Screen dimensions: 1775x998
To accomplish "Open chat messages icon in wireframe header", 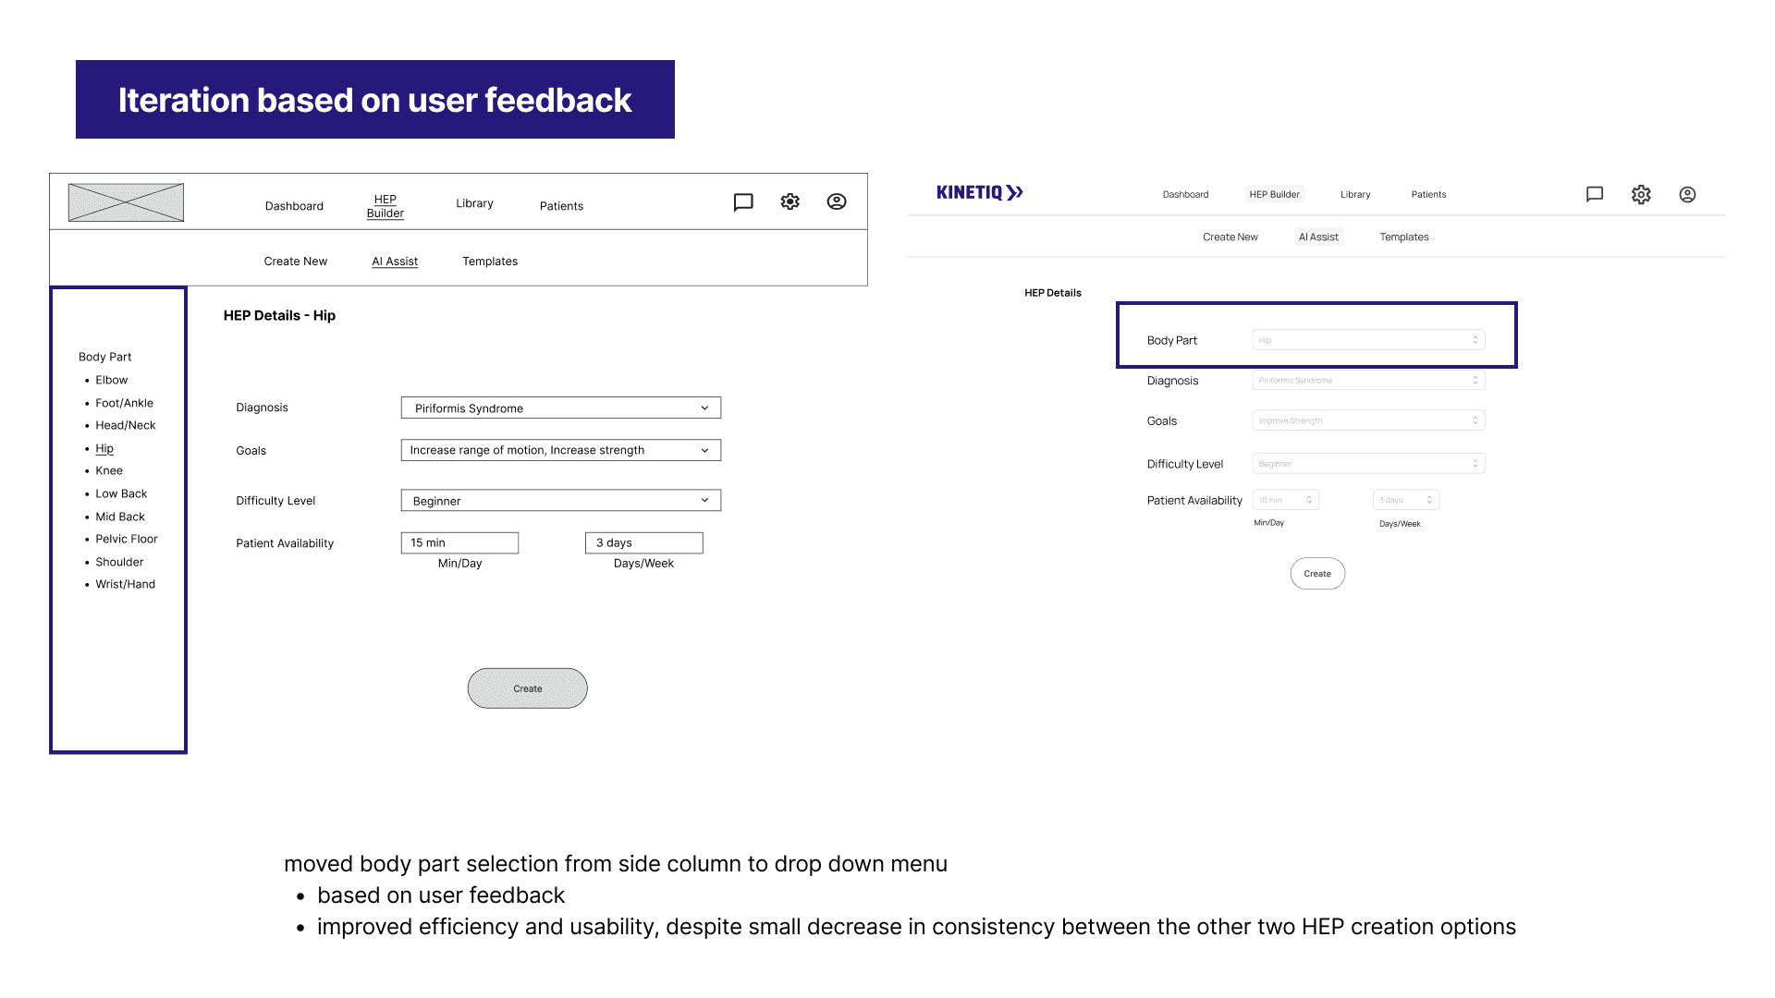I will pos(743,202).
